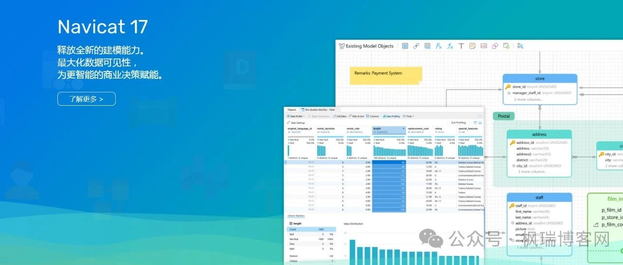Click the fullscreen expand icon in table toolbar

[x=480, y=116]
